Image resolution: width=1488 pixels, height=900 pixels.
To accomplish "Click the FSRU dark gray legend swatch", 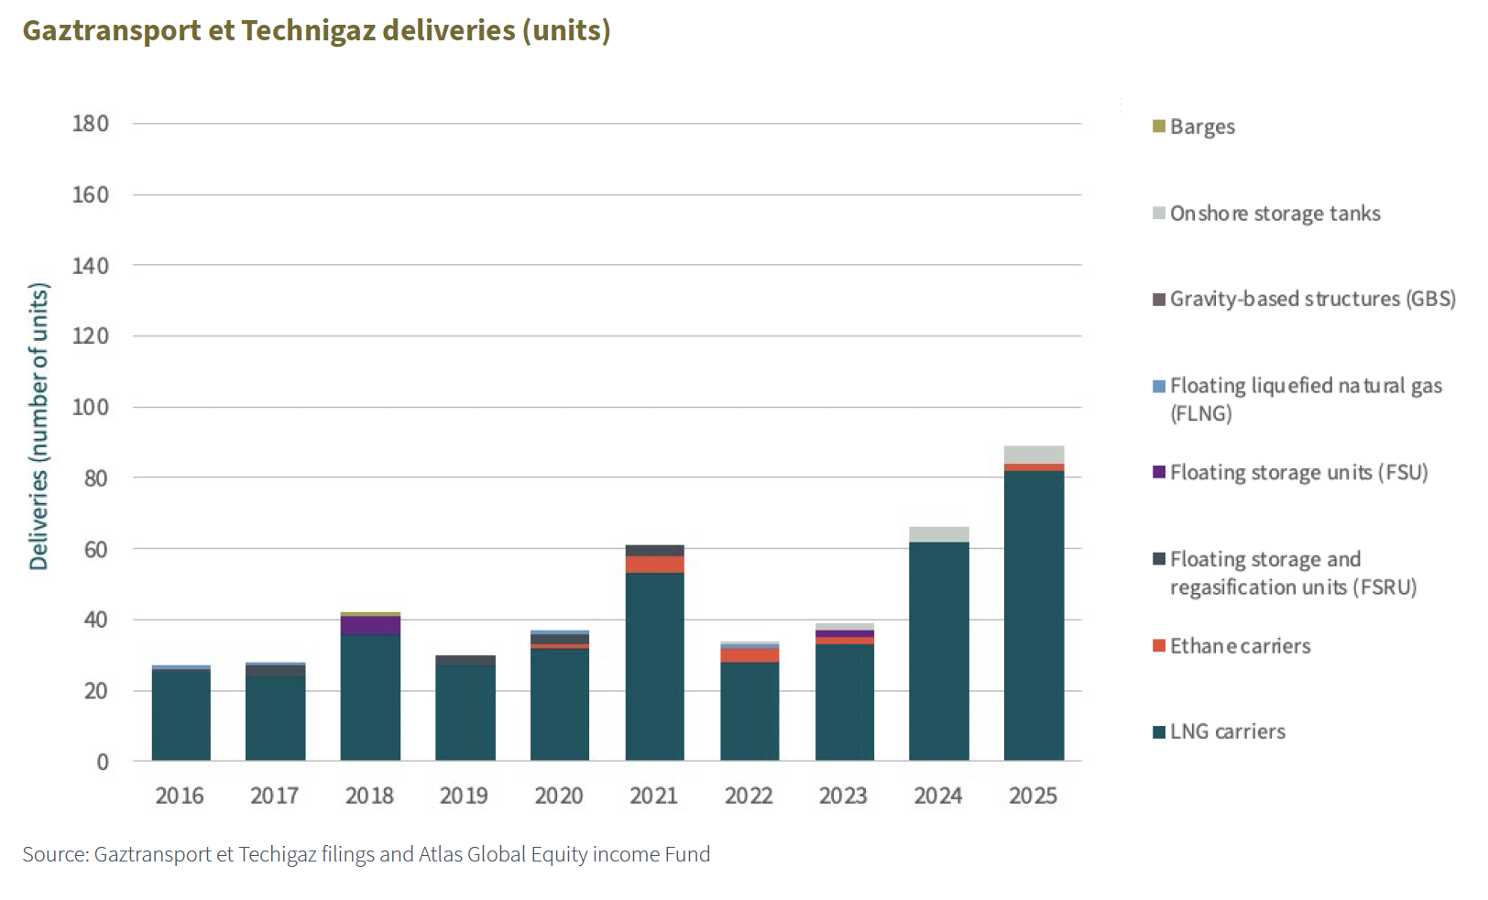I will 1159,559.
